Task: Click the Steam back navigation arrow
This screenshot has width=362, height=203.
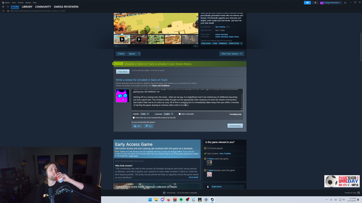Action: [x=3, y=7]
